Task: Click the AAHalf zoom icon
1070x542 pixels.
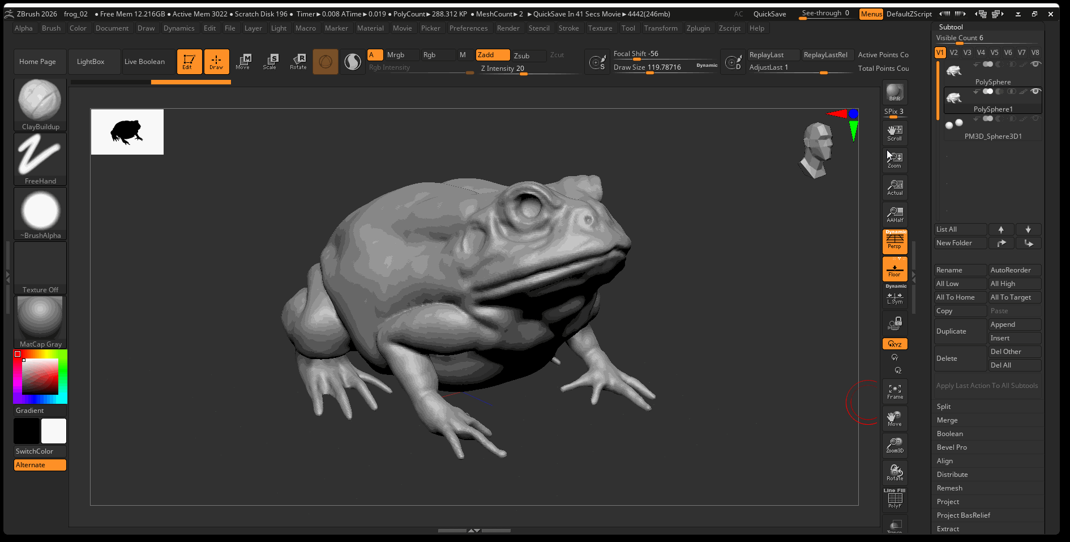Action: (894, 214)
